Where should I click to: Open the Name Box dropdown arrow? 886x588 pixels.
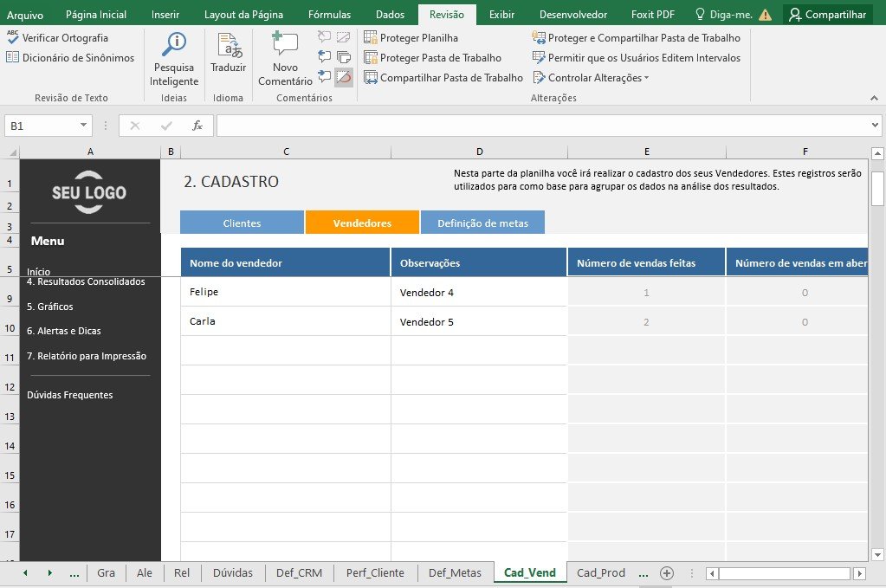pyautogui.click(x=83, y=126)
